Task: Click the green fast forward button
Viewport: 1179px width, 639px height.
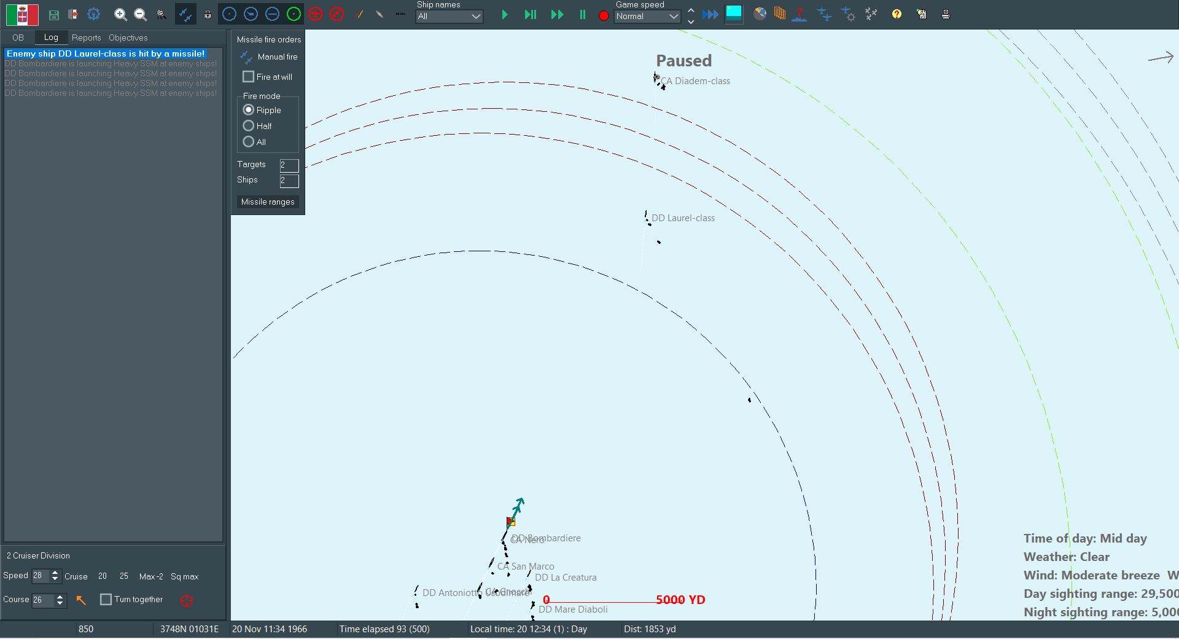Action: pyautogui.click(x=557, y=15)
